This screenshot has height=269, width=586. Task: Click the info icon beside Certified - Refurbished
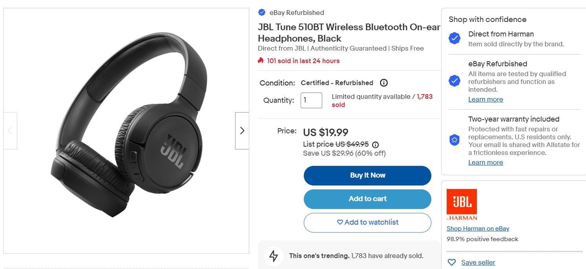coord(384,83)
